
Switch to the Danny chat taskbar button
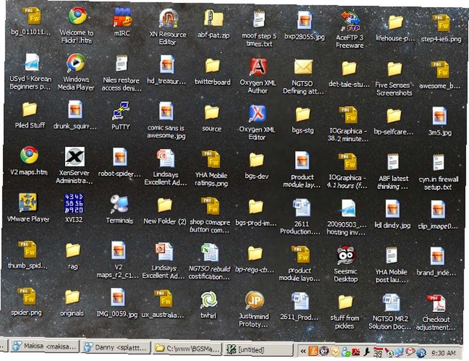116,347
